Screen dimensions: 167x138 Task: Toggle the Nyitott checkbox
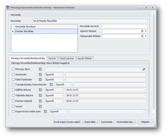13,106
